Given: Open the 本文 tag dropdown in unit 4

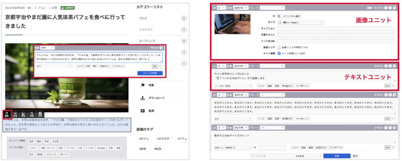Looking at the screenshot, I should 233,119.
